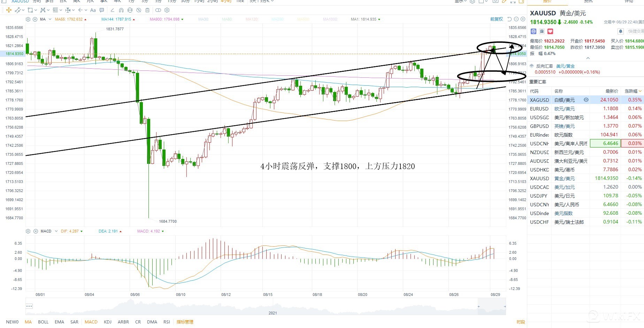Viewport: 644px width, 328px height.
Task: Toggle the lock drawings icon
Action: point(130,10)
